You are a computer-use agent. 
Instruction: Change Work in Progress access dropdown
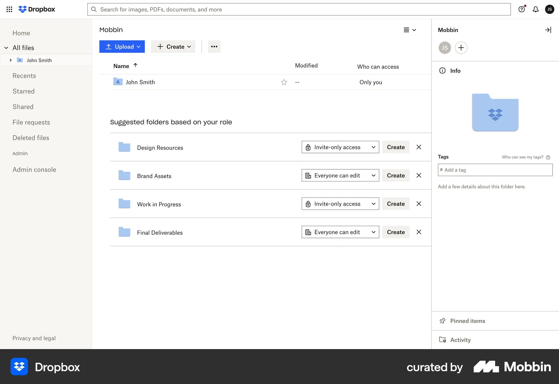click(x=340, y=204)
